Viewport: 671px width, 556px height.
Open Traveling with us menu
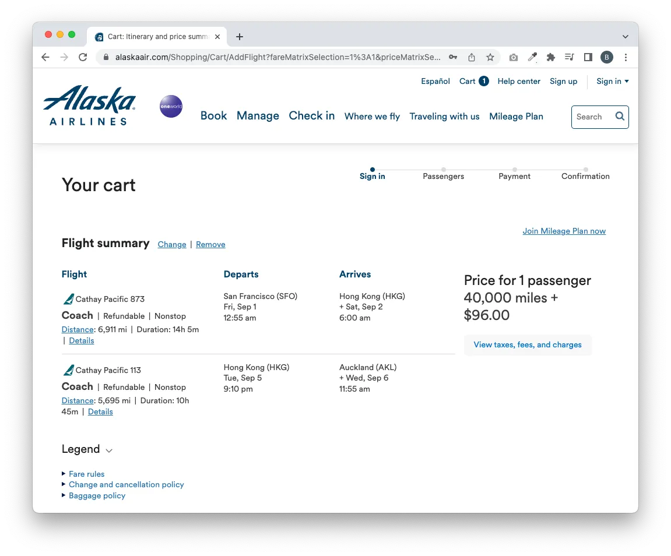tap(444, 117)
